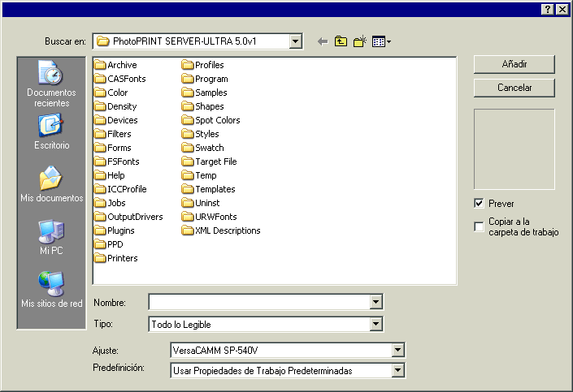Viewport: 573px width, 392px height.
Task: Select the ICCProfile folder
Action: click(120, 189)
